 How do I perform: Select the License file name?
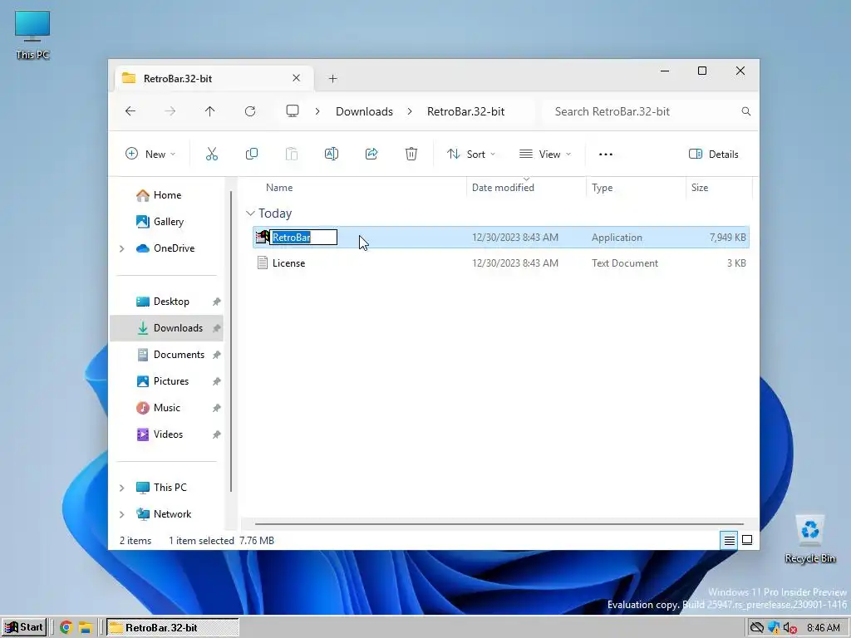tap(288, 263)
